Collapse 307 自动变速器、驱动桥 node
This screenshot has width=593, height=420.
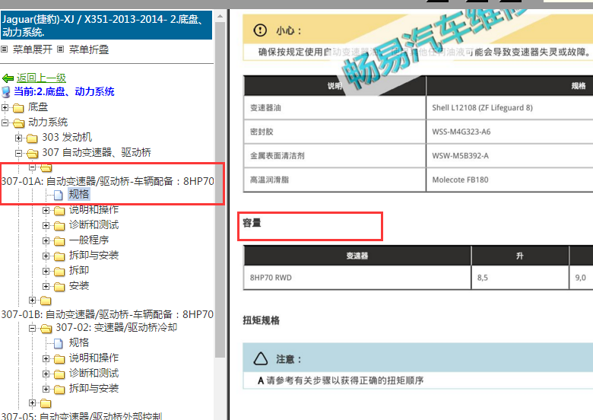pyautogui.click(x=18, y=153)
